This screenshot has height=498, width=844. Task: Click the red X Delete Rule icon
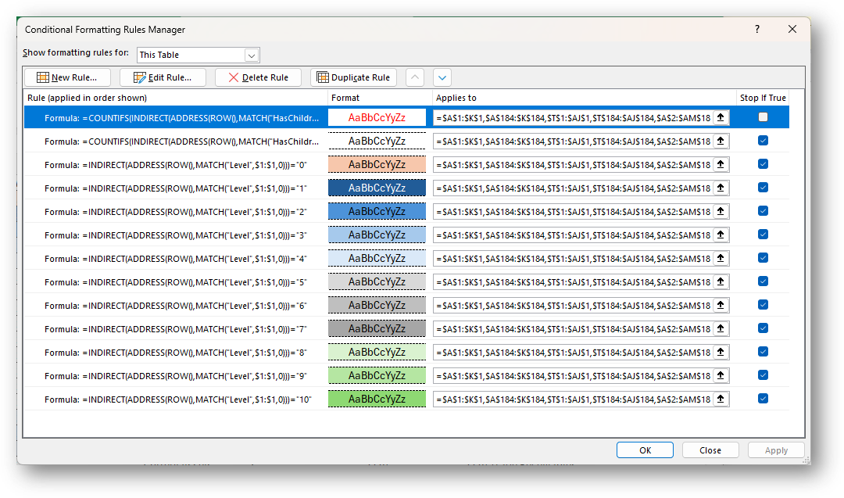click(x=233, y=77)
